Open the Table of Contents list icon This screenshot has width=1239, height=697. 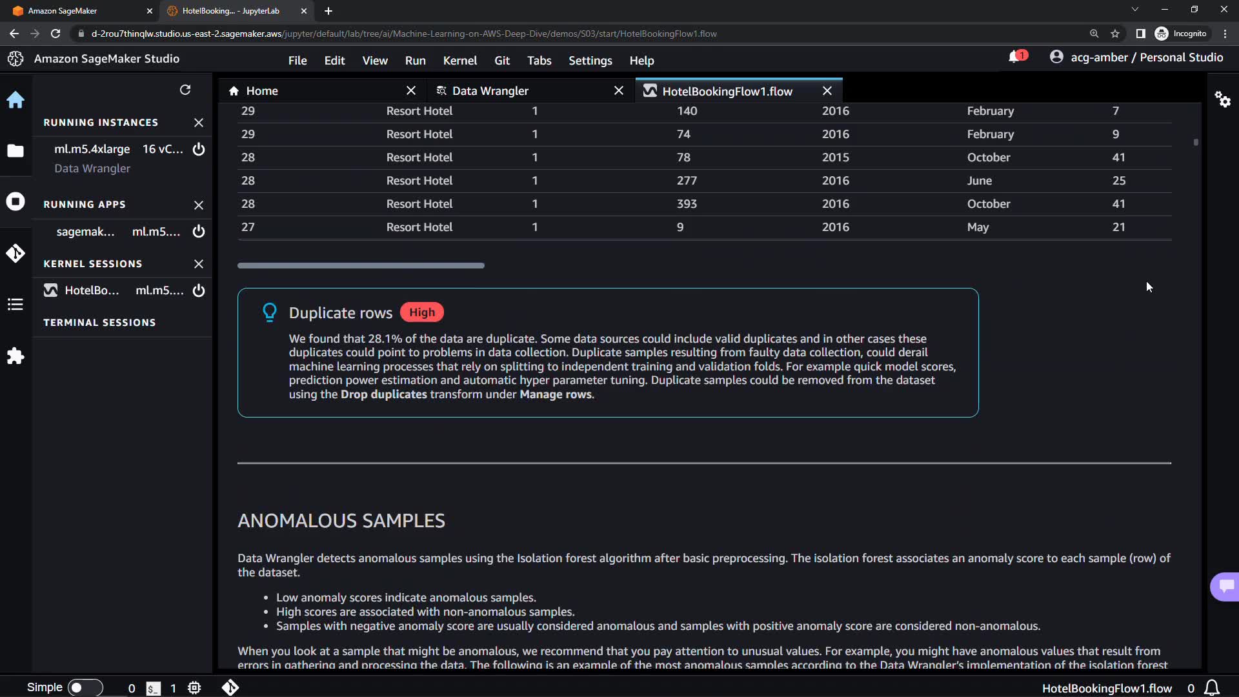(15, 305)
